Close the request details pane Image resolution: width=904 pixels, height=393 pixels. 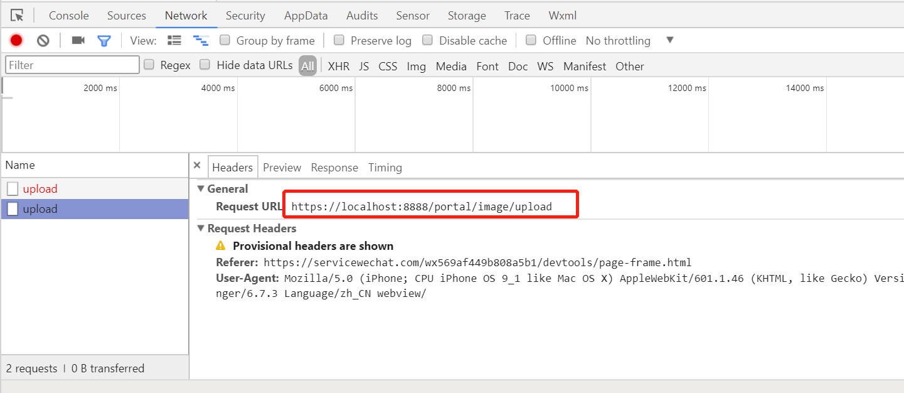coord(197,166)
